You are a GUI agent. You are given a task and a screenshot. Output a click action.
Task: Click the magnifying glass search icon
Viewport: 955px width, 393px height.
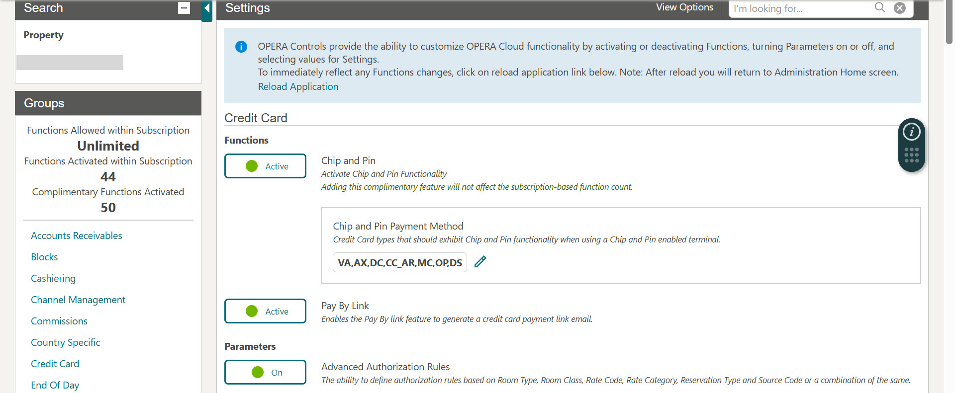click(879, 8)
